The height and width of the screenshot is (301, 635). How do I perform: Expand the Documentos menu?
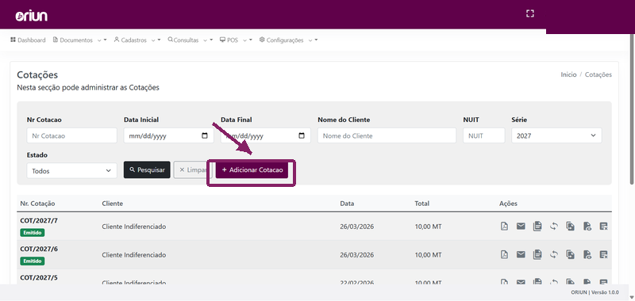[80, 40]
